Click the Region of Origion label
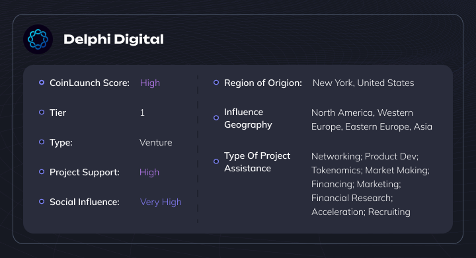Image resolution: width=476 pixels, height=258 pixels. click(x=263, y=83)
